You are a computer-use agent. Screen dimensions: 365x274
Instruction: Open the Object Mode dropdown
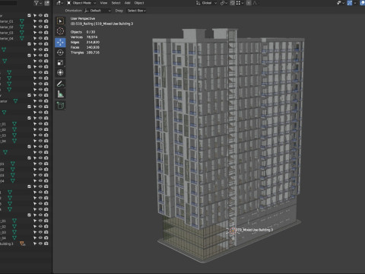pos(81,3)
